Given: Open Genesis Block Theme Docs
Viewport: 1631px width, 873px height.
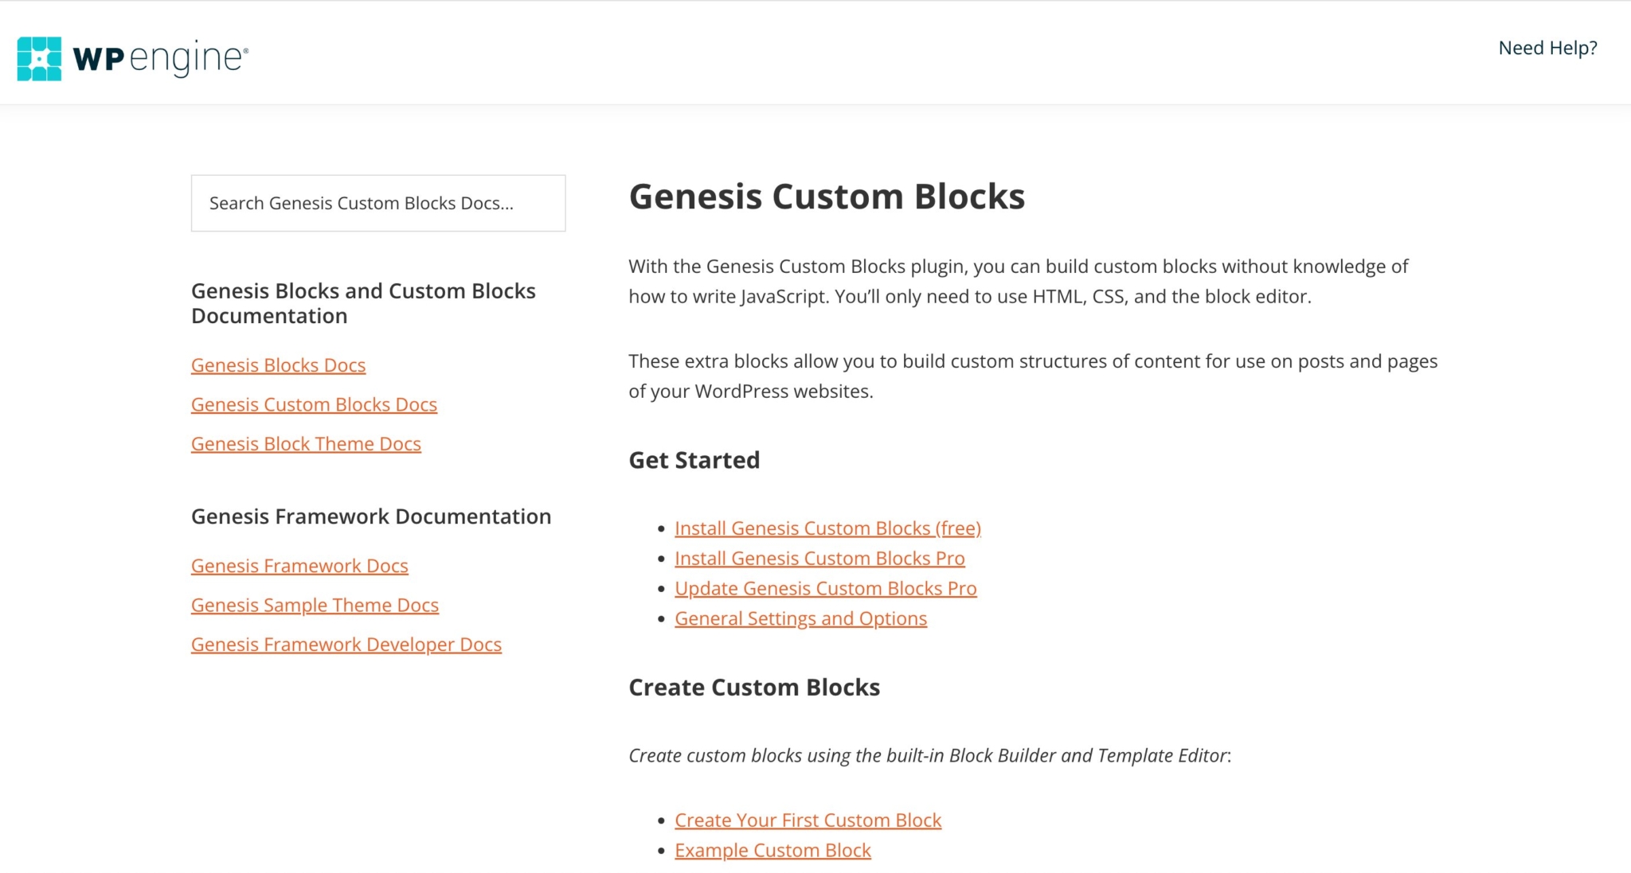Looking at the screenshot, I should click(x=306, y=443).
